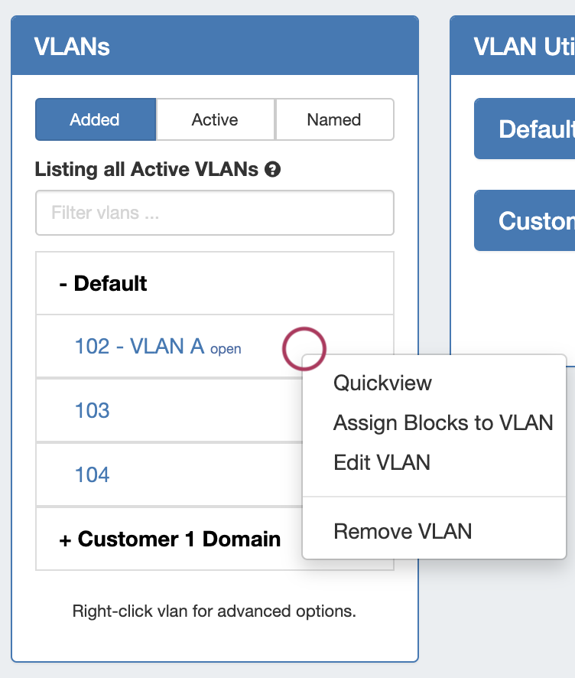Select VLAN 104 in the list
The image size is (575, 678).
point(93,475)
